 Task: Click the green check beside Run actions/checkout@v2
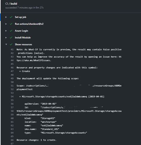point(11,24)
